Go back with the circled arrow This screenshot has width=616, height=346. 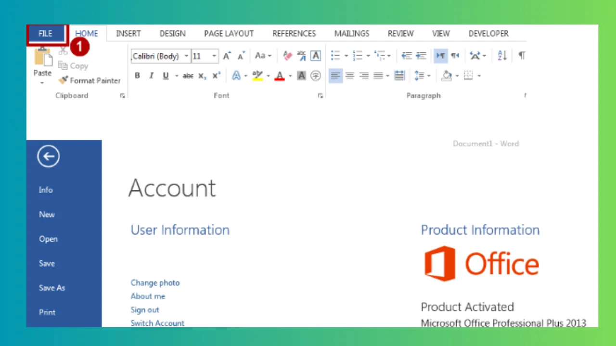click(x=48, y=156)
